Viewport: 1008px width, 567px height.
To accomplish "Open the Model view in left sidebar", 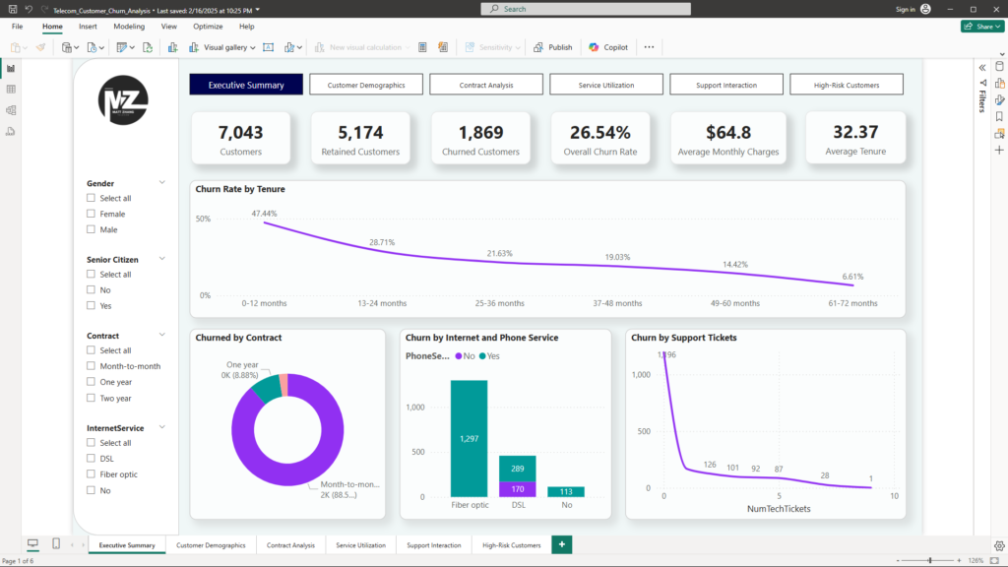I will tap(11, 109).
